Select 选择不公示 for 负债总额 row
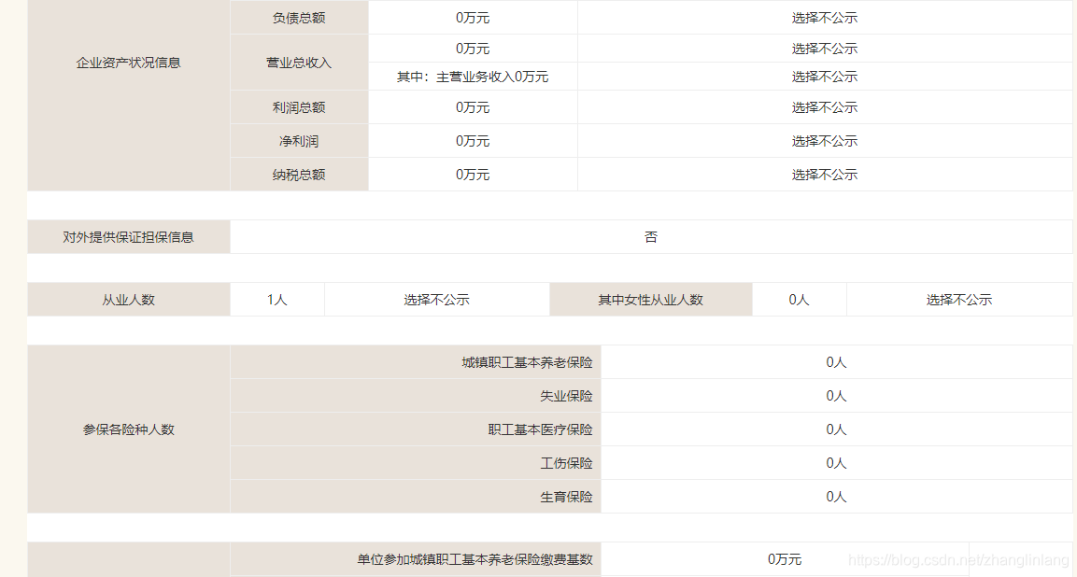Viewport: 1077px width, 577px height. point(825,17)
